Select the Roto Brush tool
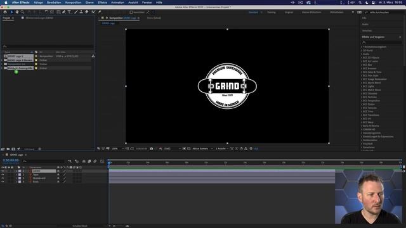This screenshot has width=406, height=228. coord(93,12)
